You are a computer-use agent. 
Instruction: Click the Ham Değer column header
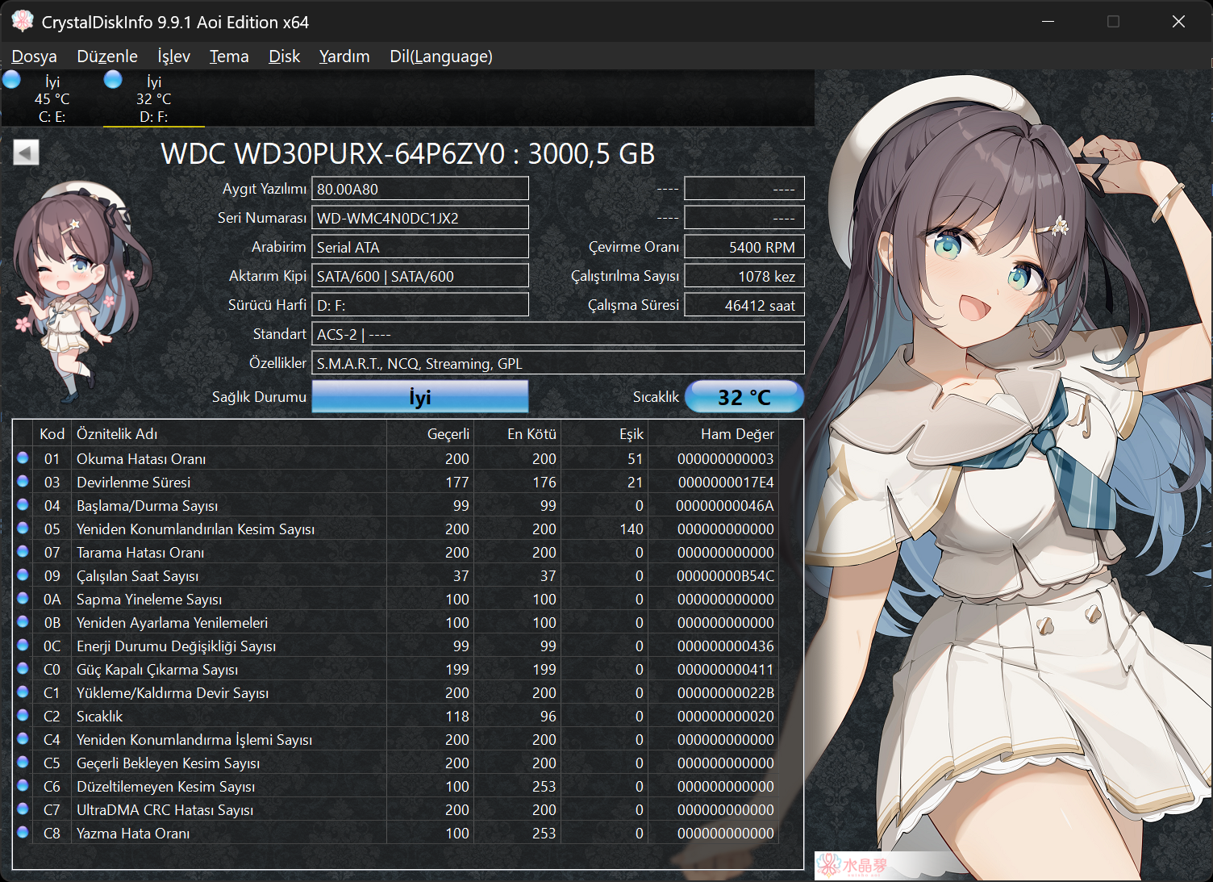click(x=713, y=434)
